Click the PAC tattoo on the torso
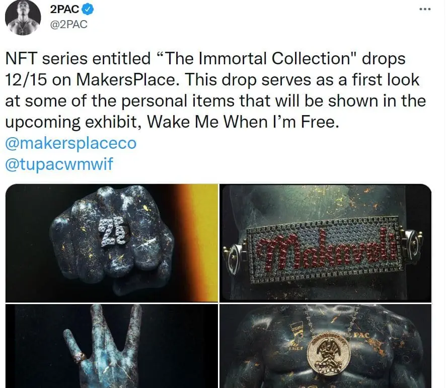 pyautogui.click(x=361, y=336)
